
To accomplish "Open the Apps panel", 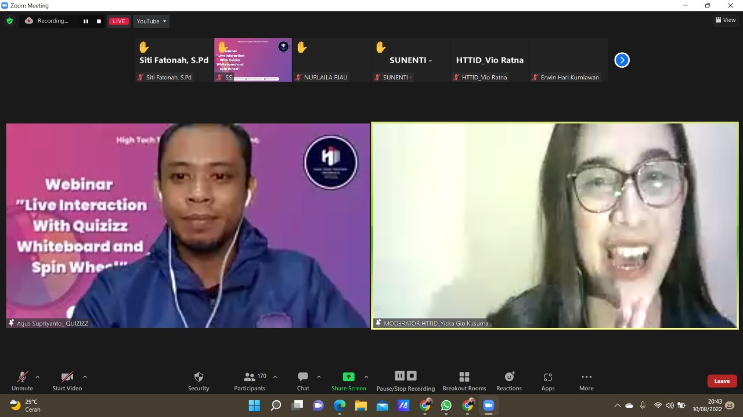I will click(548, 381).
